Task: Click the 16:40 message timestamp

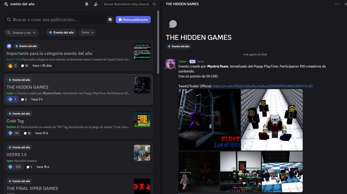Action: 200,62
